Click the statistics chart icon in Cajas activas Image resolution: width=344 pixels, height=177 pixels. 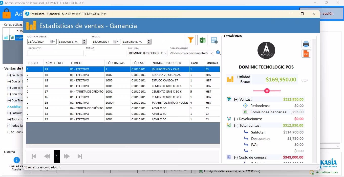[x=6, y=38]
